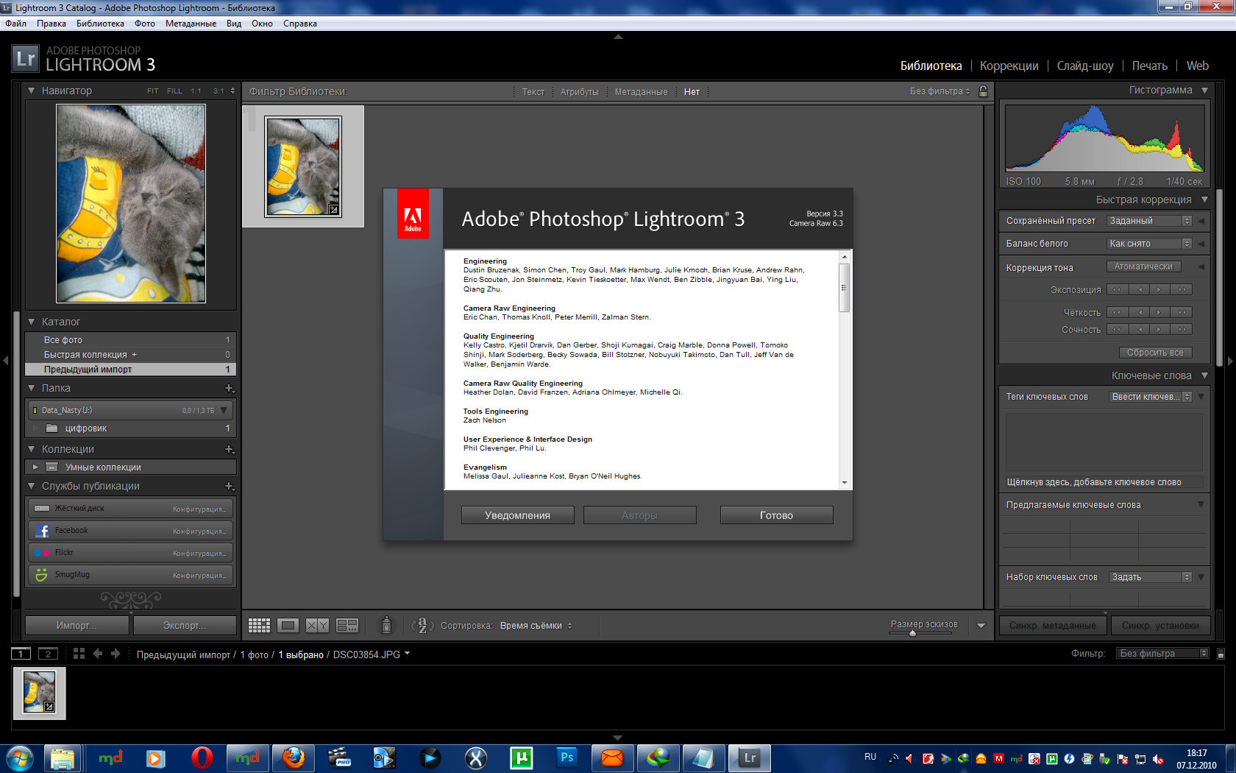Click the keyword entry field (Щёлкнув здесь...)

(1104, 482)
